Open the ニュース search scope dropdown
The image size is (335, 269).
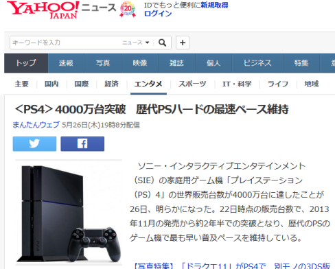pyautogui.click(x=136, y=43)
